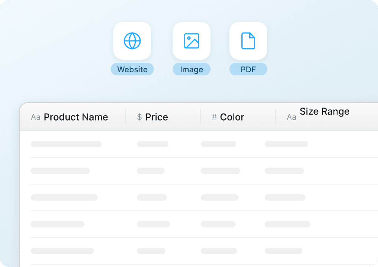Select the Website label pill
This screenshot has height=267, width=378.
point(132,69)
